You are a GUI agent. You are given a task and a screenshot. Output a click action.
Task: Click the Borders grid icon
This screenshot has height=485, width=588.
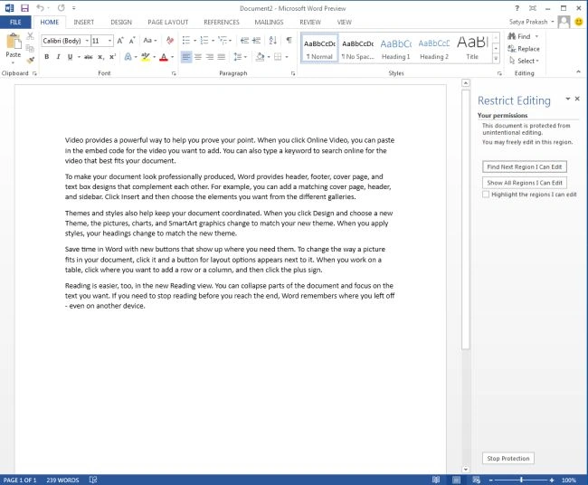278,57
